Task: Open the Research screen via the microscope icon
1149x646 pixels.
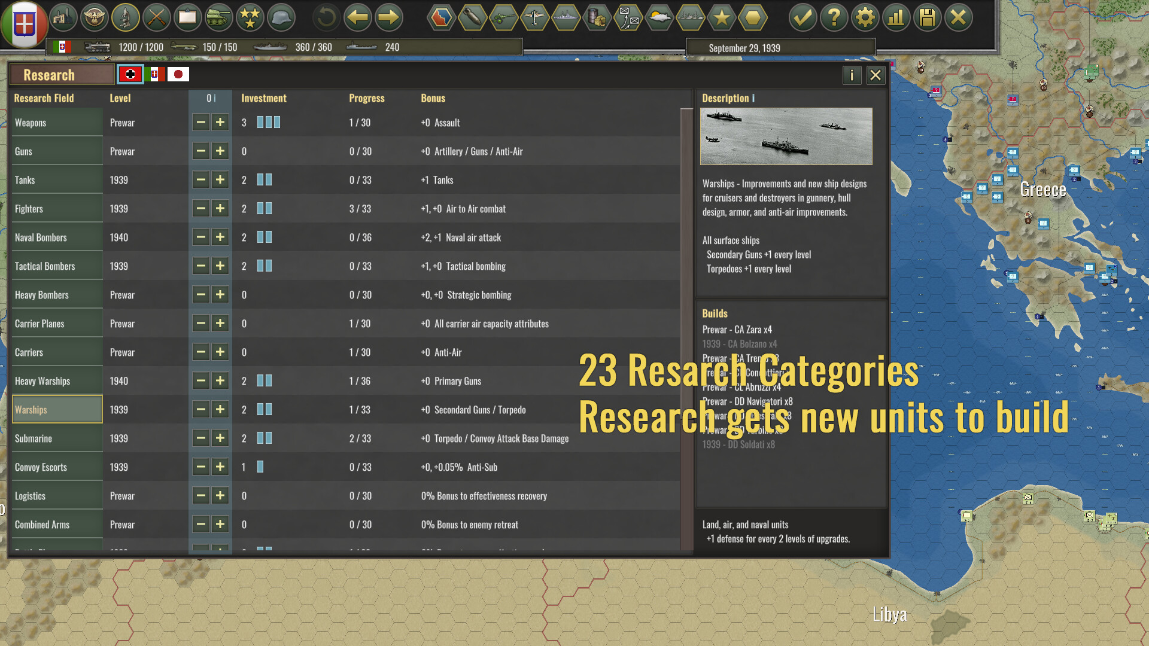Action: (x=126, y=17)
